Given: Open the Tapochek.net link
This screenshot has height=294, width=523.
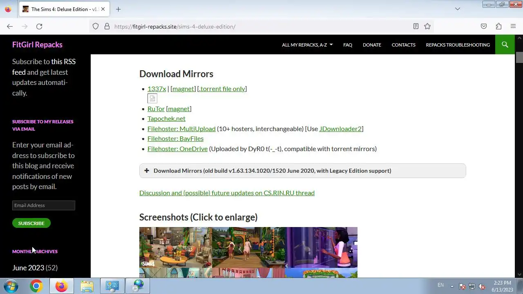Looking at the screenshot, I should [166, 118].
